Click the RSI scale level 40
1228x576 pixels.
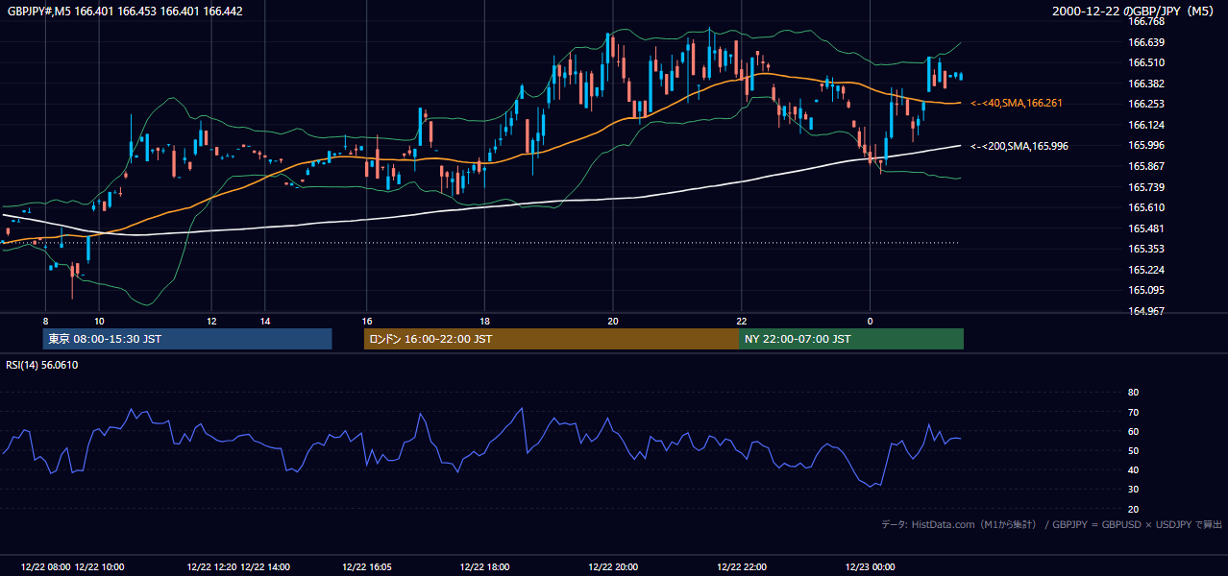pos(1133,469)
